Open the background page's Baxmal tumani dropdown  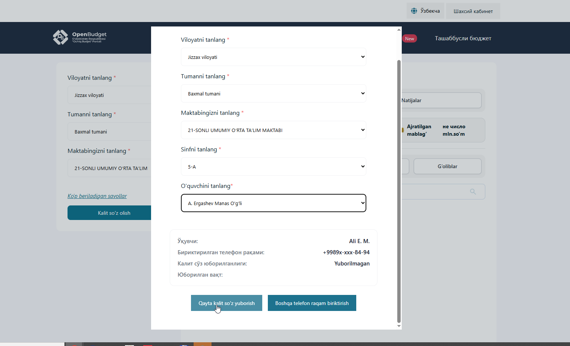109,132
